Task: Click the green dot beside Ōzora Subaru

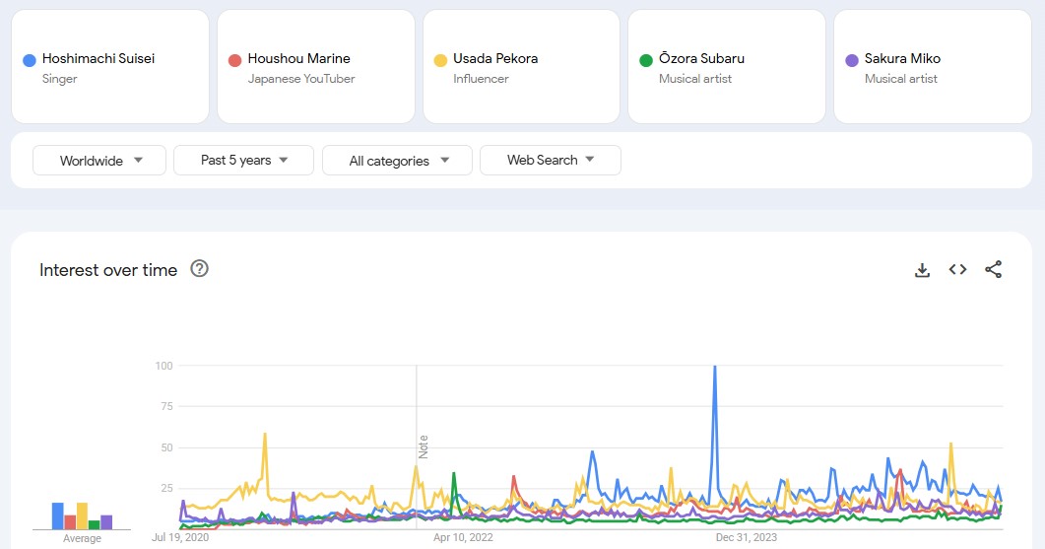Action: (x=646, y=60)
